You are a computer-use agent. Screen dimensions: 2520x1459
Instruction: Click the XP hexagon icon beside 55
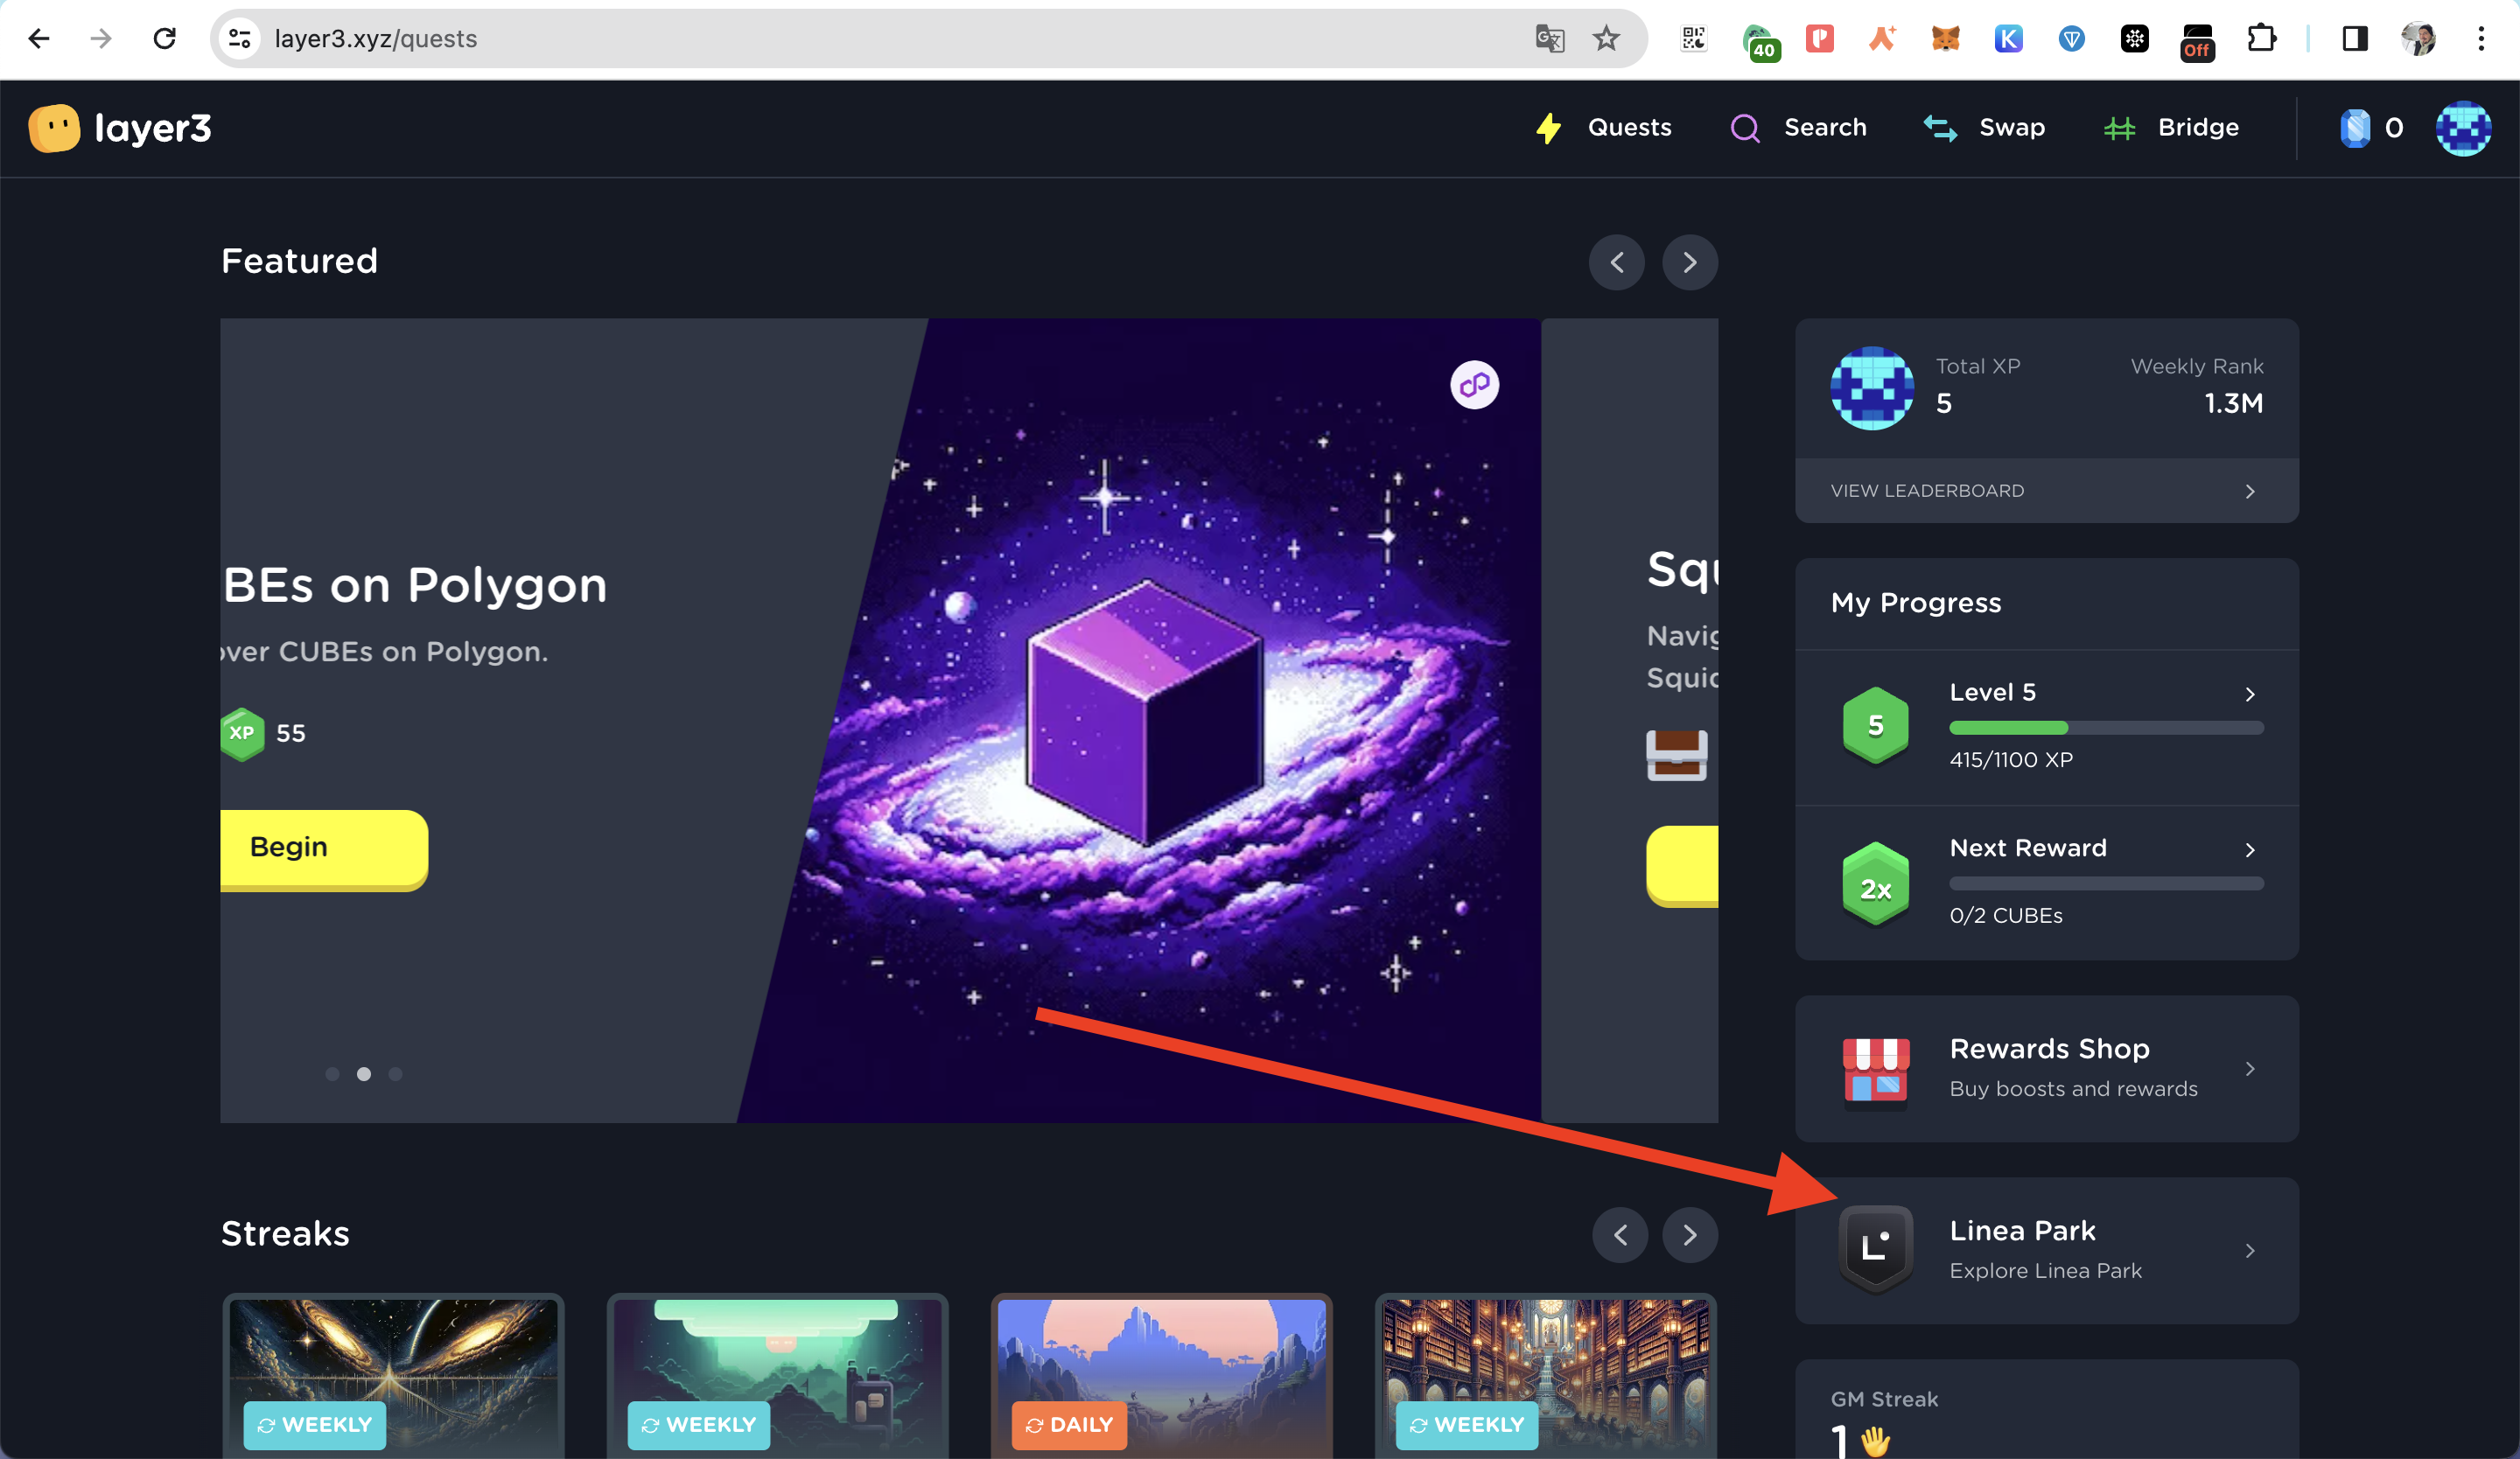[242, 734]
